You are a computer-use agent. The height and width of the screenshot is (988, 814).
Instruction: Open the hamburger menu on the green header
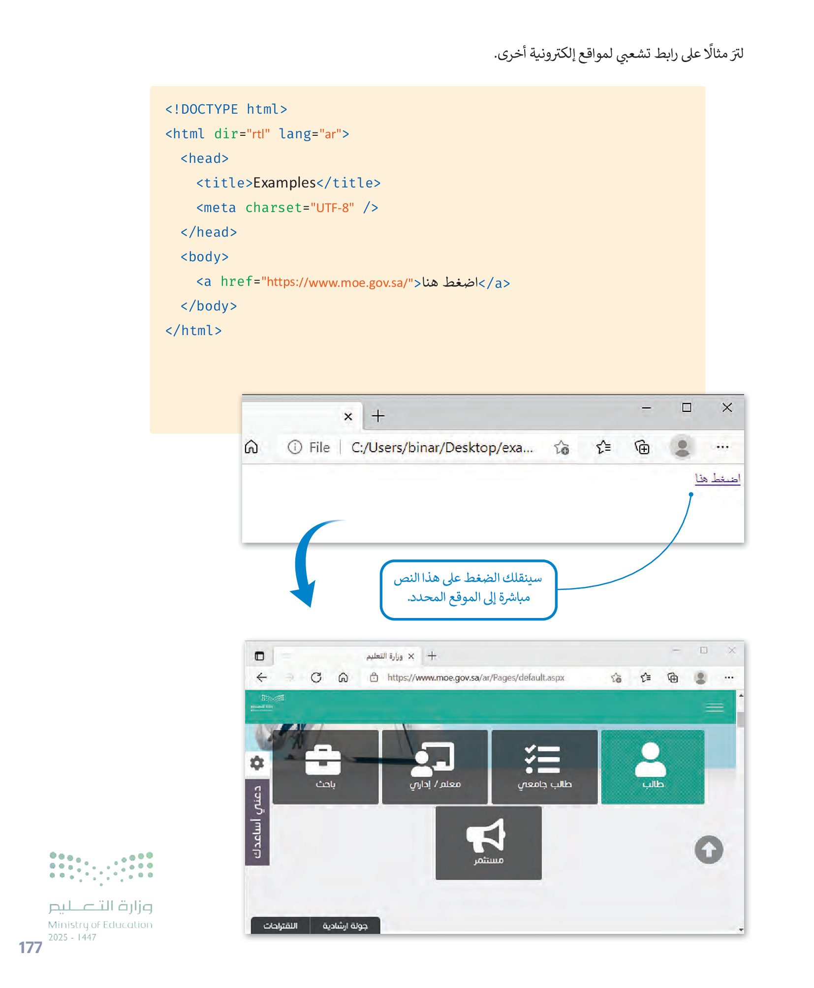pyautogui.click(x=714, y=708)
